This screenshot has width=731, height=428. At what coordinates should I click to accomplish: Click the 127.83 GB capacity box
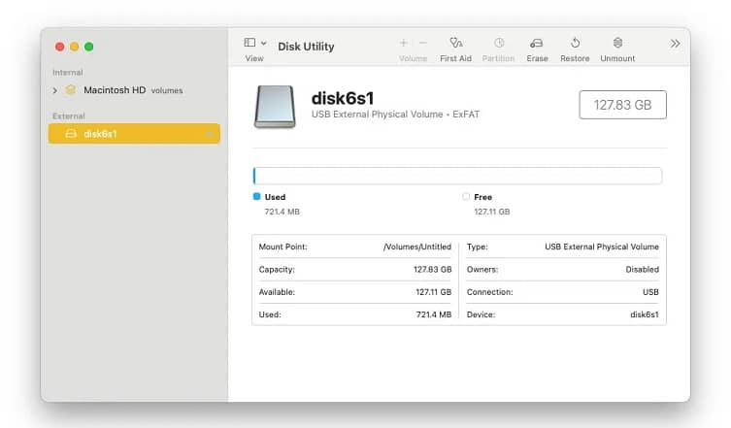623,105
